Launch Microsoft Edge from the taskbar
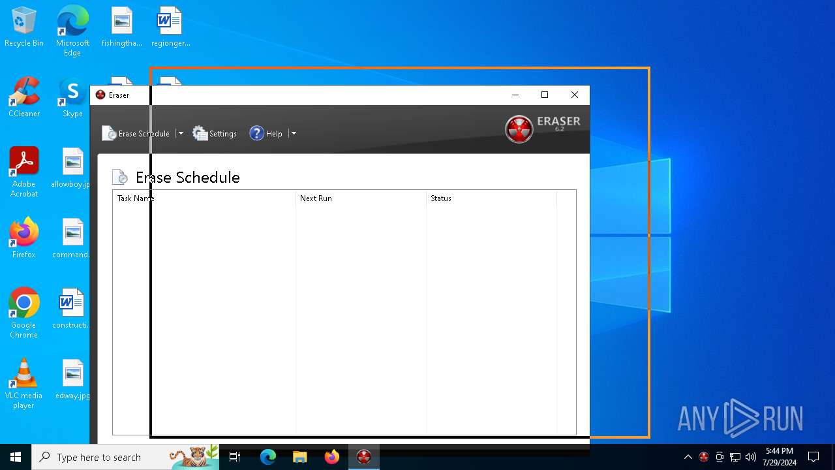The image size is (835, 470). click(x=267, y=457)
